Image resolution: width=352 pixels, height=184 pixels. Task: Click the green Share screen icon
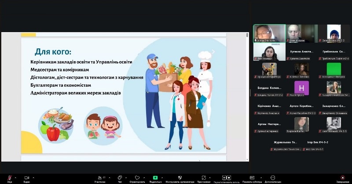tap(155, 177)
